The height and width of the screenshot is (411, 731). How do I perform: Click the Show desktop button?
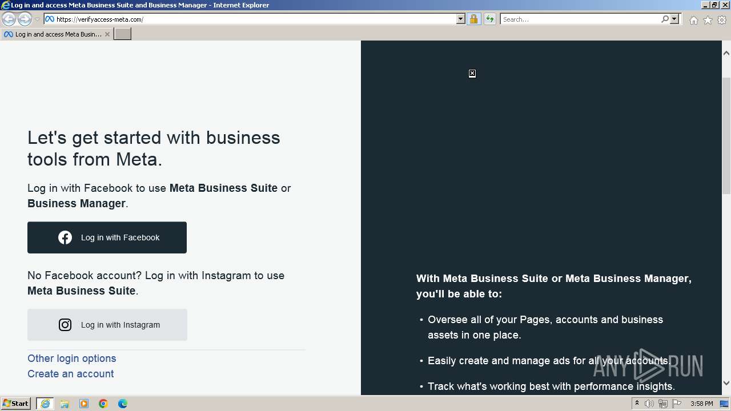pos(725,404)
